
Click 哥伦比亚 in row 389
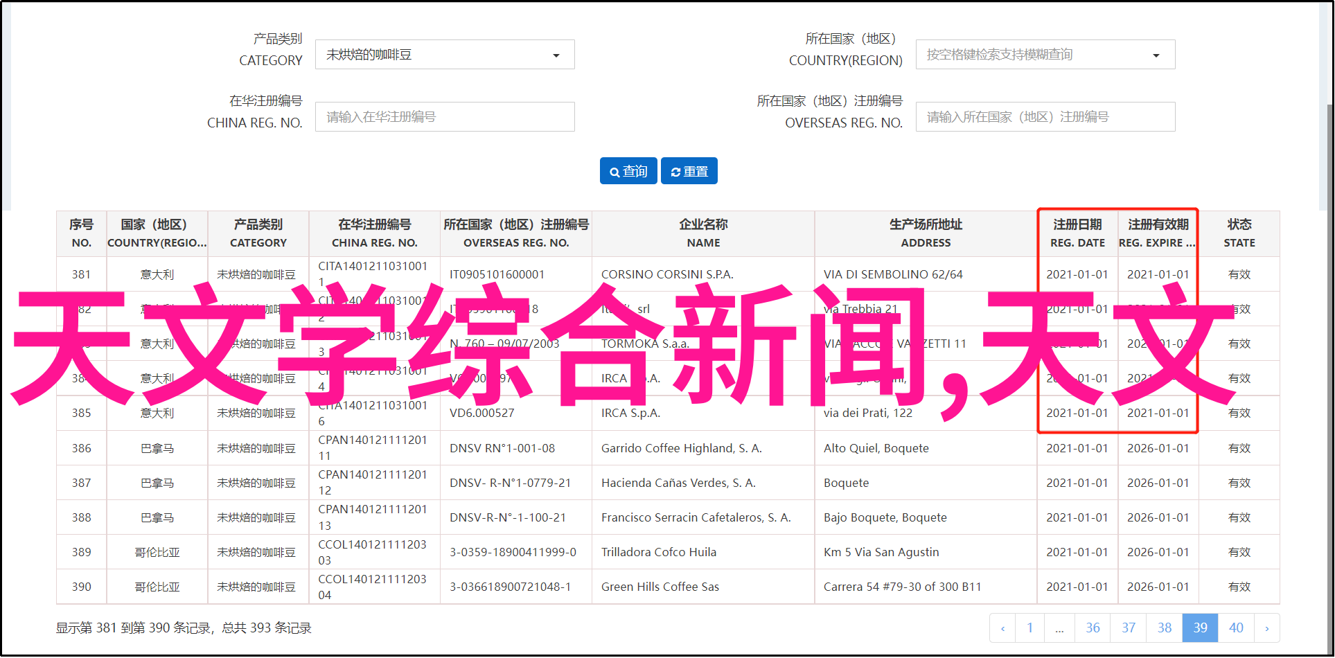pos(157,552)
